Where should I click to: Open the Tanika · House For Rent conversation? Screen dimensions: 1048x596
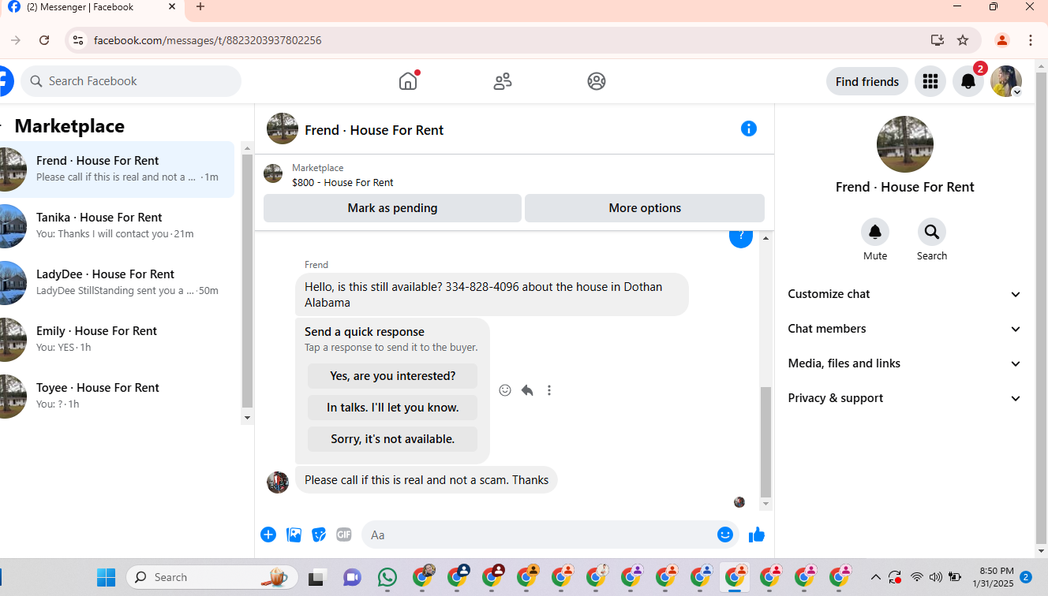coord(118,225)
